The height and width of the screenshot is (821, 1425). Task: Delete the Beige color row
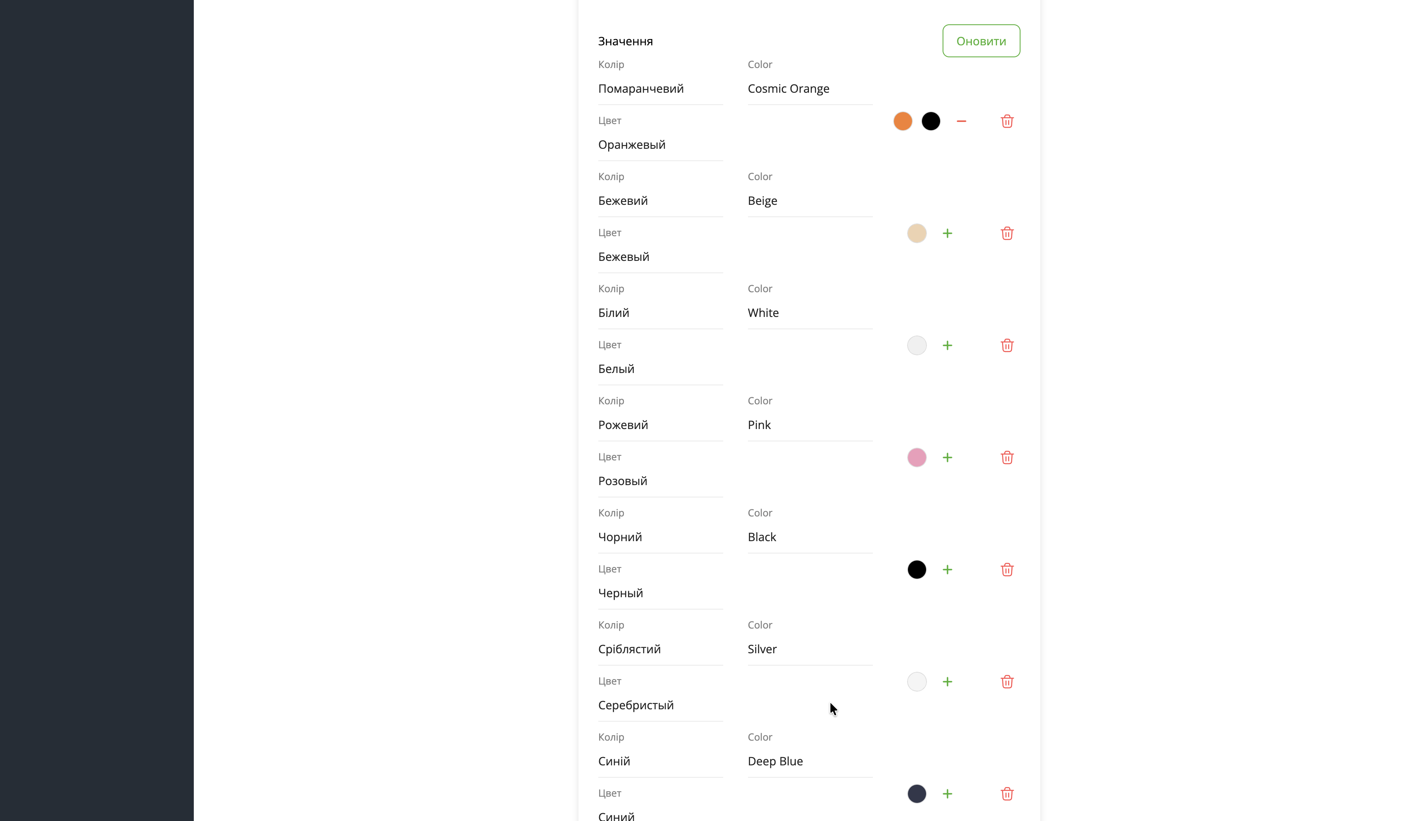[x=1006, y=233]
